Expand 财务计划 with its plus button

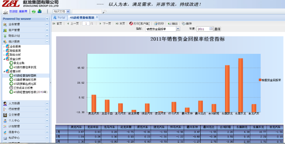pyautogui.click(x=47, y=36)
